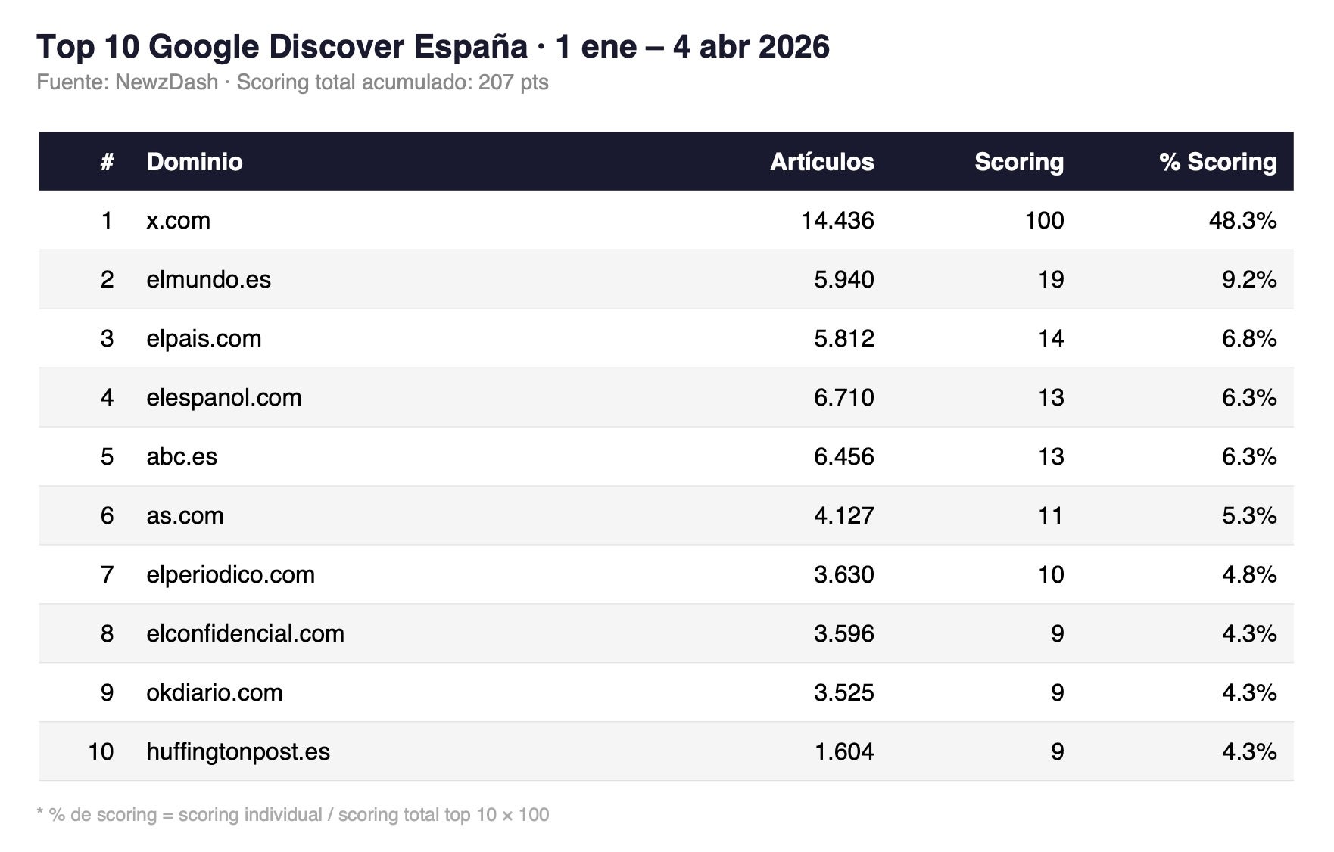Select the 48.3% scoring percentage cell
Viewport: 1334px width, 852px height.
tap(1242, 220)
